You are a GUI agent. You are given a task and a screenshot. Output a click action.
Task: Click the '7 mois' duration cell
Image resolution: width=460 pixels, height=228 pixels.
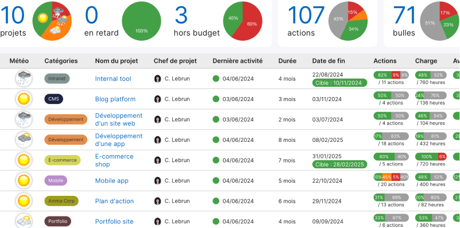pos(287,160)
